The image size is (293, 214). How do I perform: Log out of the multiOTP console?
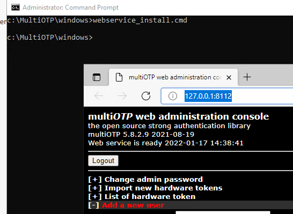(103, 160)
